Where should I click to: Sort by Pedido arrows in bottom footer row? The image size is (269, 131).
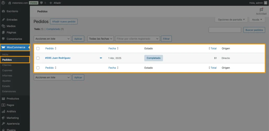[55, 68]
